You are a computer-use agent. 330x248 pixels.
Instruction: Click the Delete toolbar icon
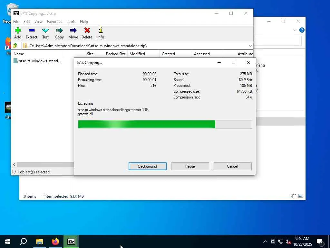click(x=87, y=33)
